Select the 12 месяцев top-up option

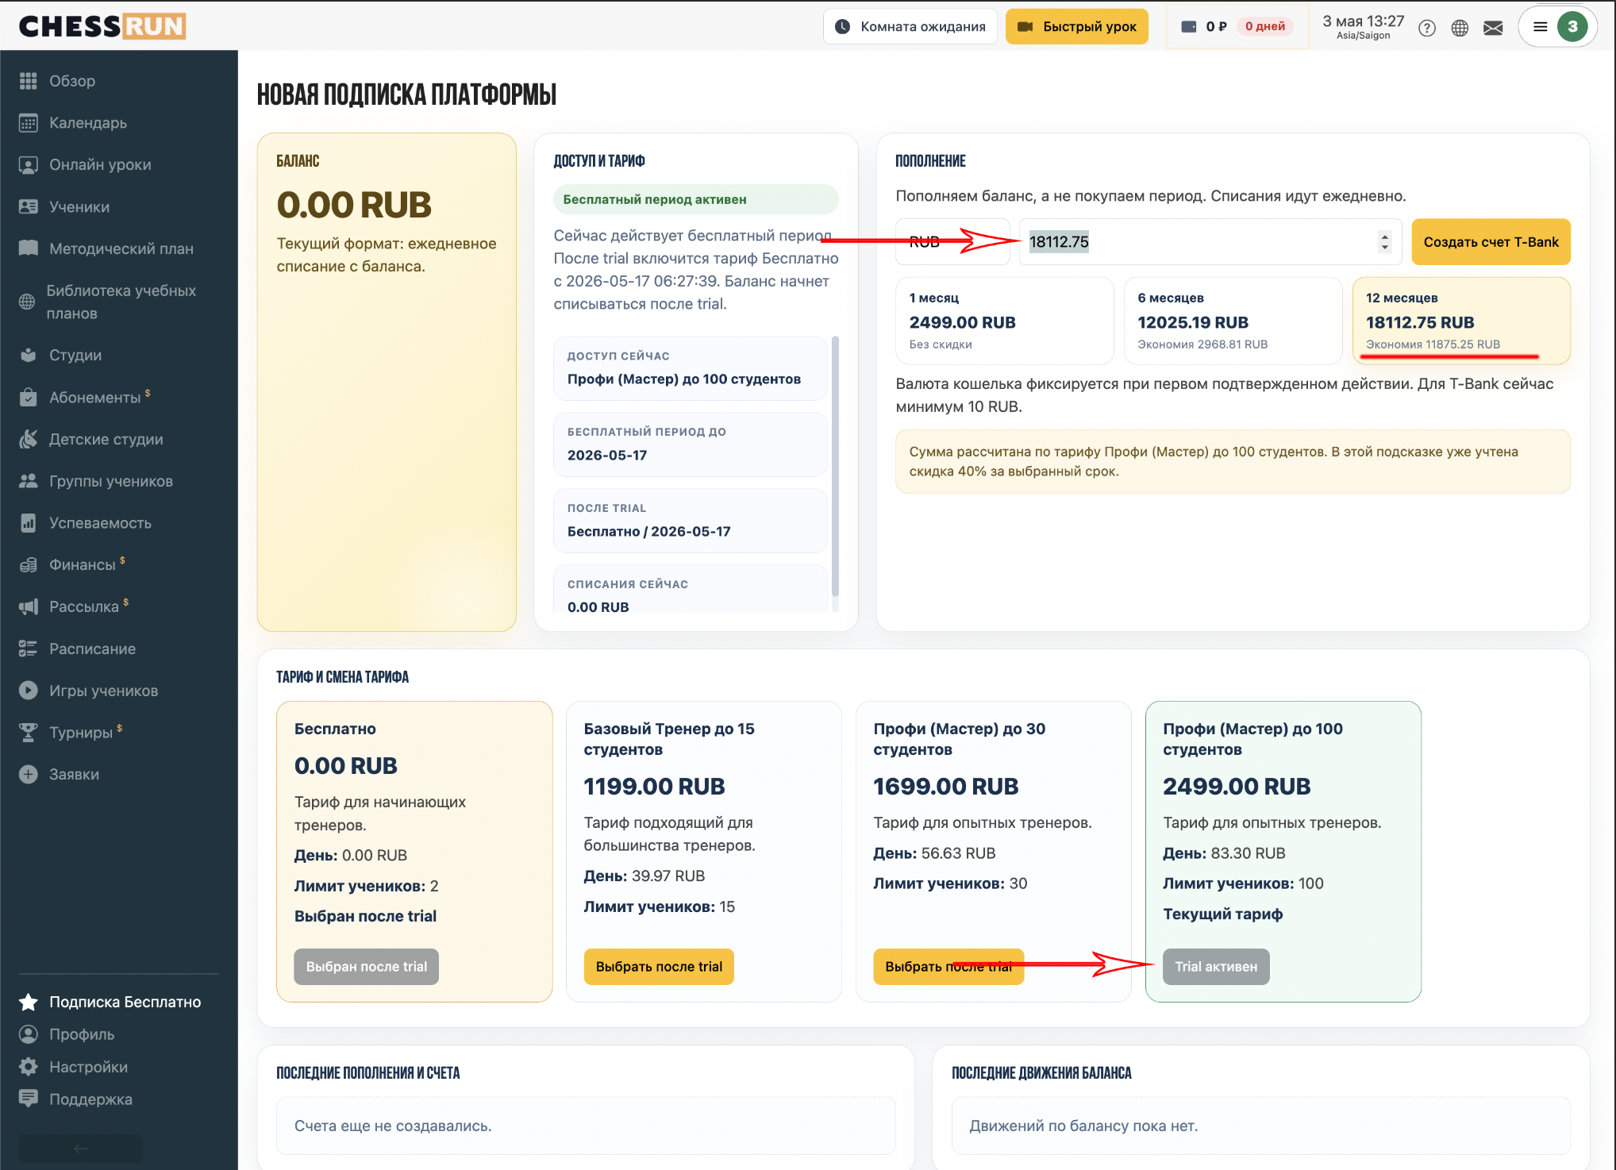pos(1461,321)
